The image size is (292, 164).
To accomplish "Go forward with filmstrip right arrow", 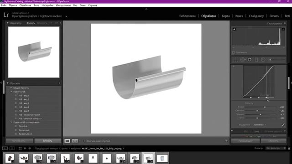I will pos(29,148).
